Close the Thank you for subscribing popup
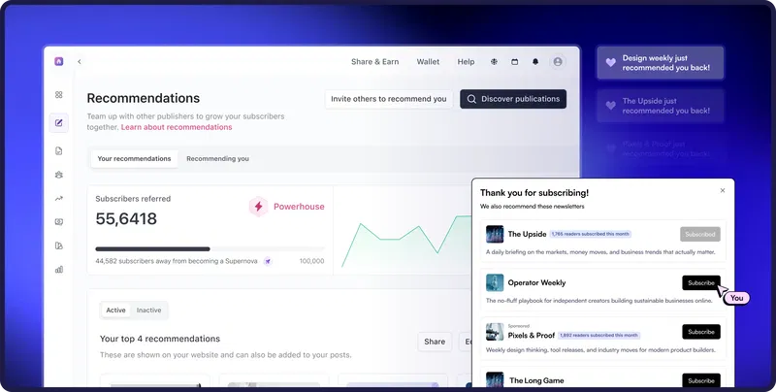Viewport: 776px width, 392px height. (723, 190)
